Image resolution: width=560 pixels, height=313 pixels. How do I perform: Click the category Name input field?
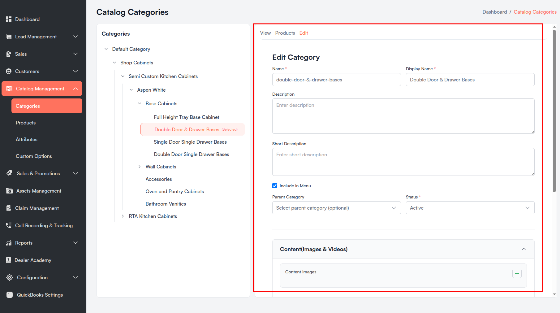[336, 80]
